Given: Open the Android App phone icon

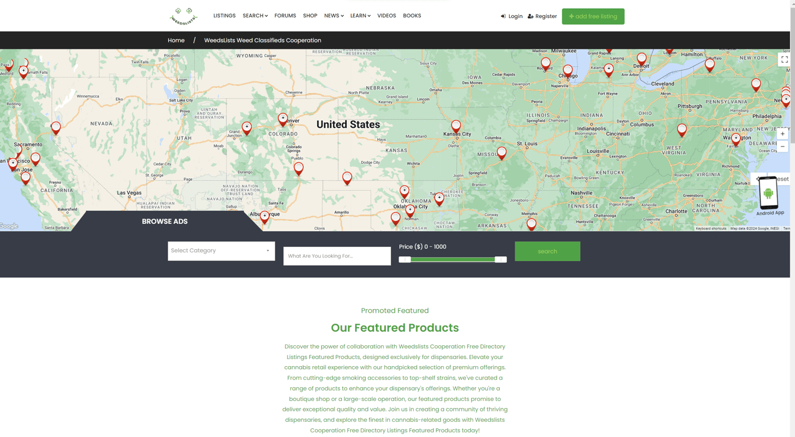Looking at the screenshot, I should pos(768,194).
